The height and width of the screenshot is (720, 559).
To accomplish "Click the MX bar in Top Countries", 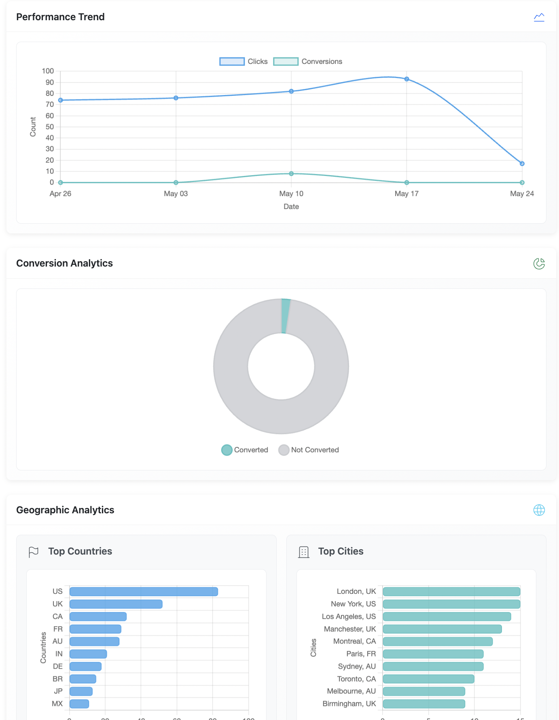I will coord(79,704).
